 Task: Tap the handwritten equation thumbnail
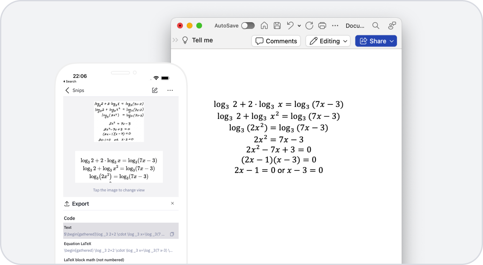[x=119, y=121]
